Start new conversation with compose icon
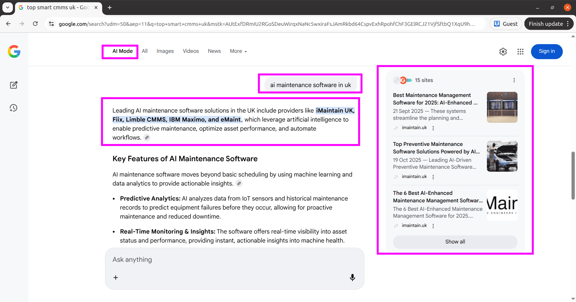The width and height of the screenshot is (576, 302). 14,85
